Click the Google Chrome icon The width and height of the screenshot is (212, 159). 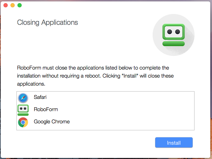(23, 122)
